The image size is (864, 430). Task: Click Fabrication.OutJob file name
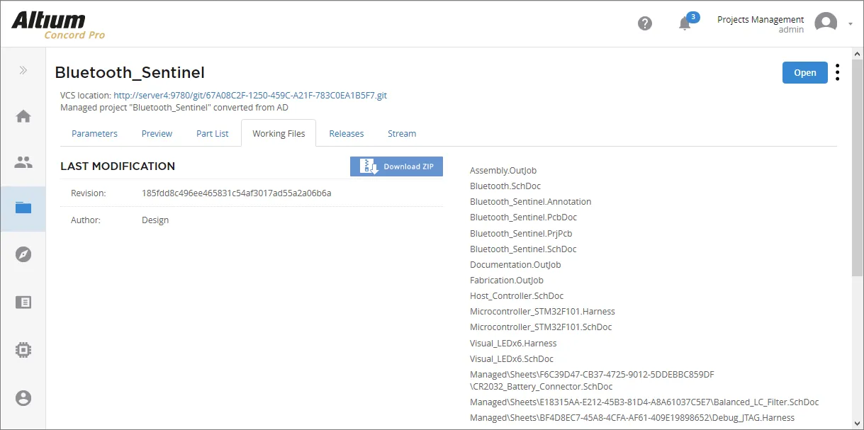pos(507,281)
